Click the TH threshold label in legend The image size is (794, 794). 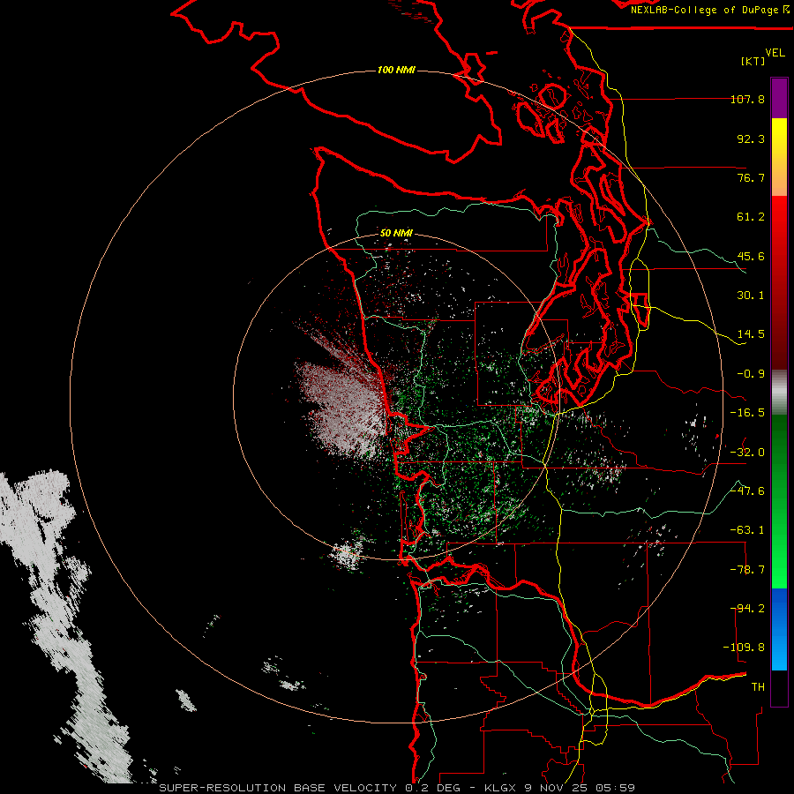click(x=758, y=687)
